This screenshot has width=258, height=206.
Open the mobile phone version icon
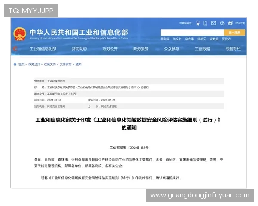tap(206, 23)
